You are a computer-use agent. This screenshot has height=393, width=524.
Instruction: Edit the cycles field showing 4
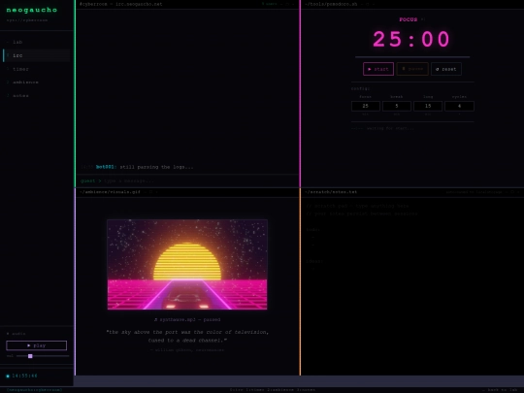coord(459,106)
